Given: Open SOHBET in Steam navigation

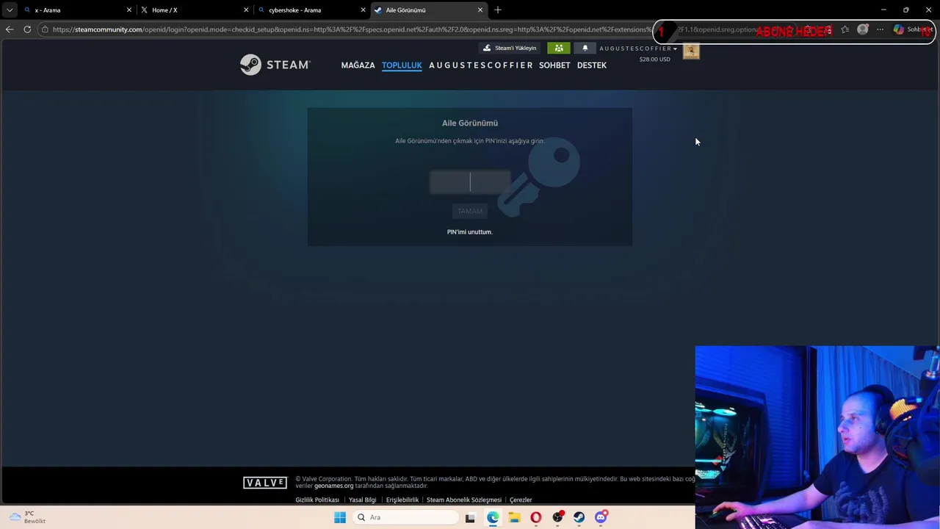Looking at the screenshot, I should pyautogui.click(x=554, y=65).
